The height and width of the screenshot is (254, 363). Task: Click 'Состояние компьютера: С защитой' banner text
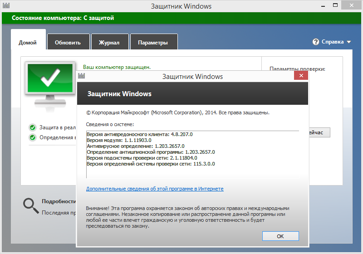coord(63,18)
